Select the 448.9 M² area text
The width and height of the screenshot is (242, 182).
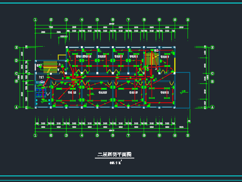115,163
